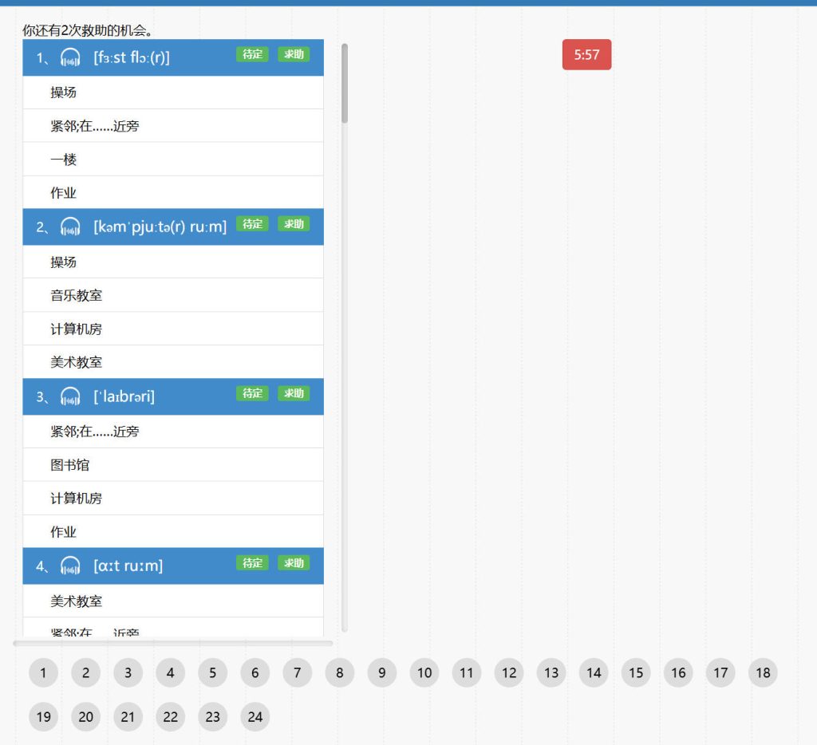This screenshot has height=745, width=817.
Task: Select answer 一楼 for question 1
Action: click(x=64, y=160)
